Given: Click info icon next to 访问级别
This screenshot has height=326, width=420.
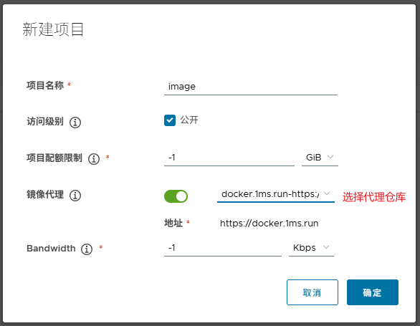Looking at the screenshot, I should point(75,123).
